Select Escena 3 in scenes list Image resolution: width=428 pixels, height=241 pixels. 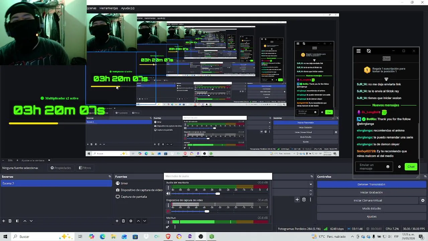click(x=56, y=183)
